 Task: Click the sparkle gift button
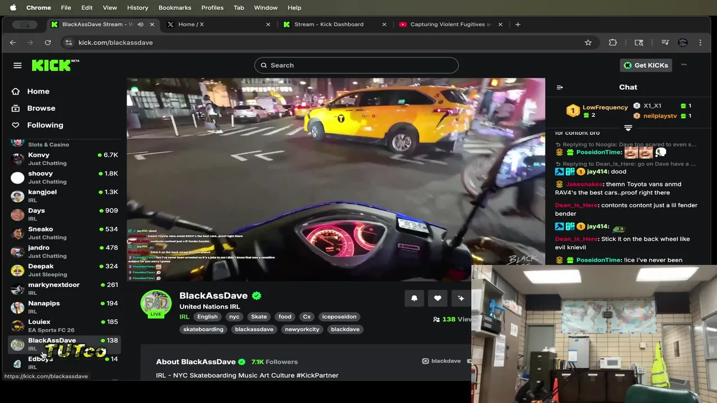coord(461,298)
